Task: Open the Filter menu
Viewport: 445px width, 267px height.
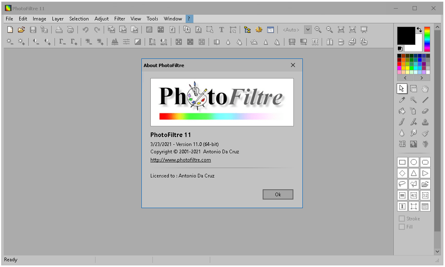Action: (120, 19)
